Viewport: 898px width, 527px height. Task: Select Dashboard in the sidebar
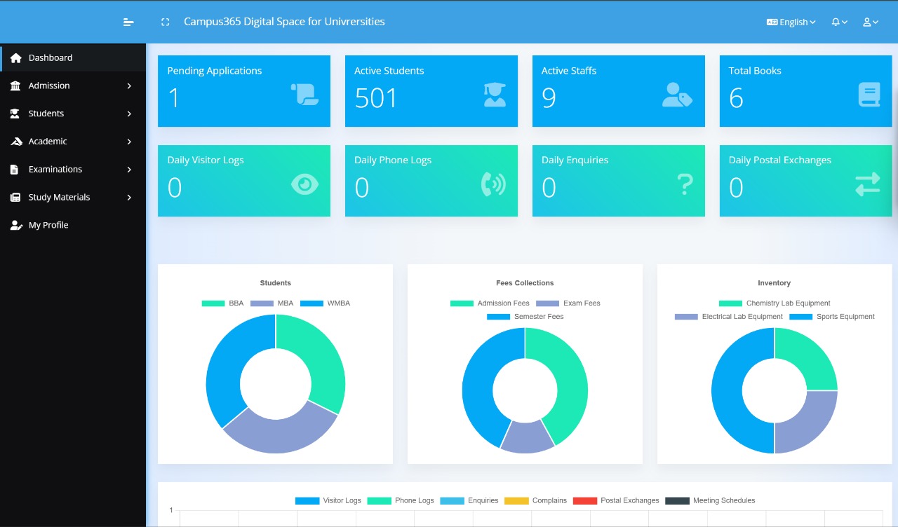pyautogui.click(x=50, y=57)
